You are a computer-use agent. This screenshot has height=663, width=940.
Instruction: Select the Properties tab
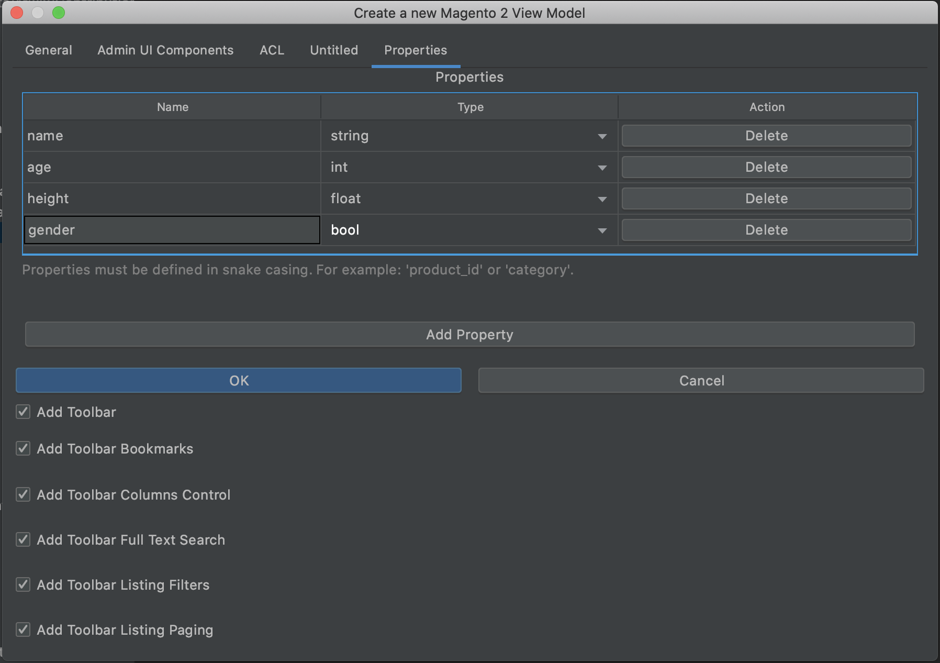(x=416, y=50)
